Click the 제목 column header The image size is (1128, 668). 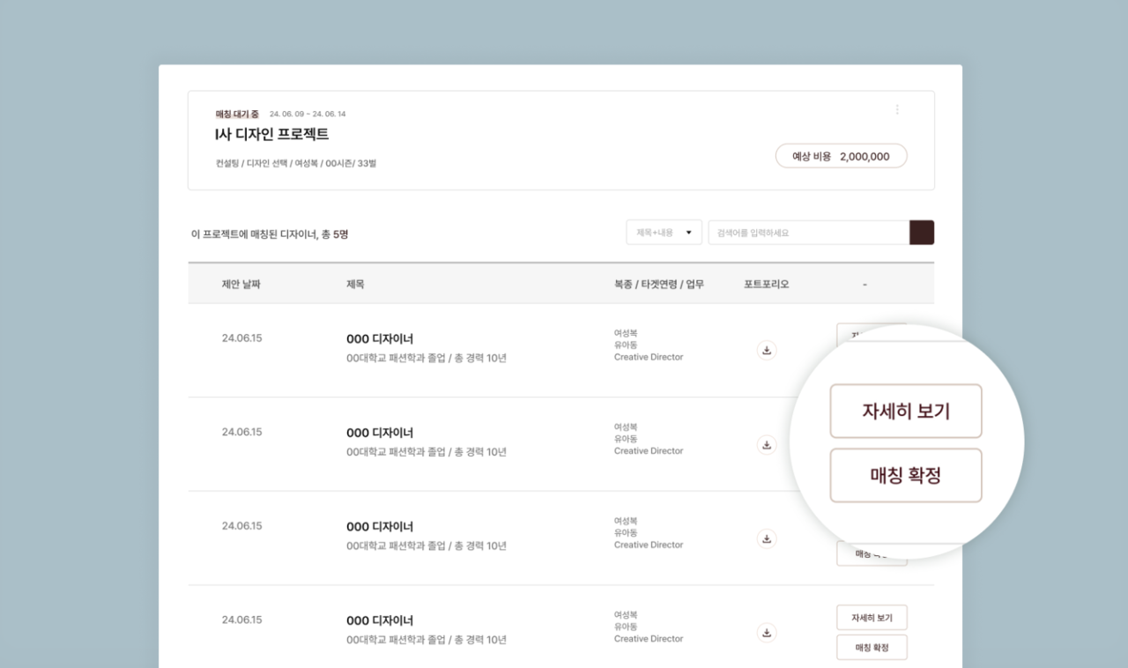(x=355, y=285)
